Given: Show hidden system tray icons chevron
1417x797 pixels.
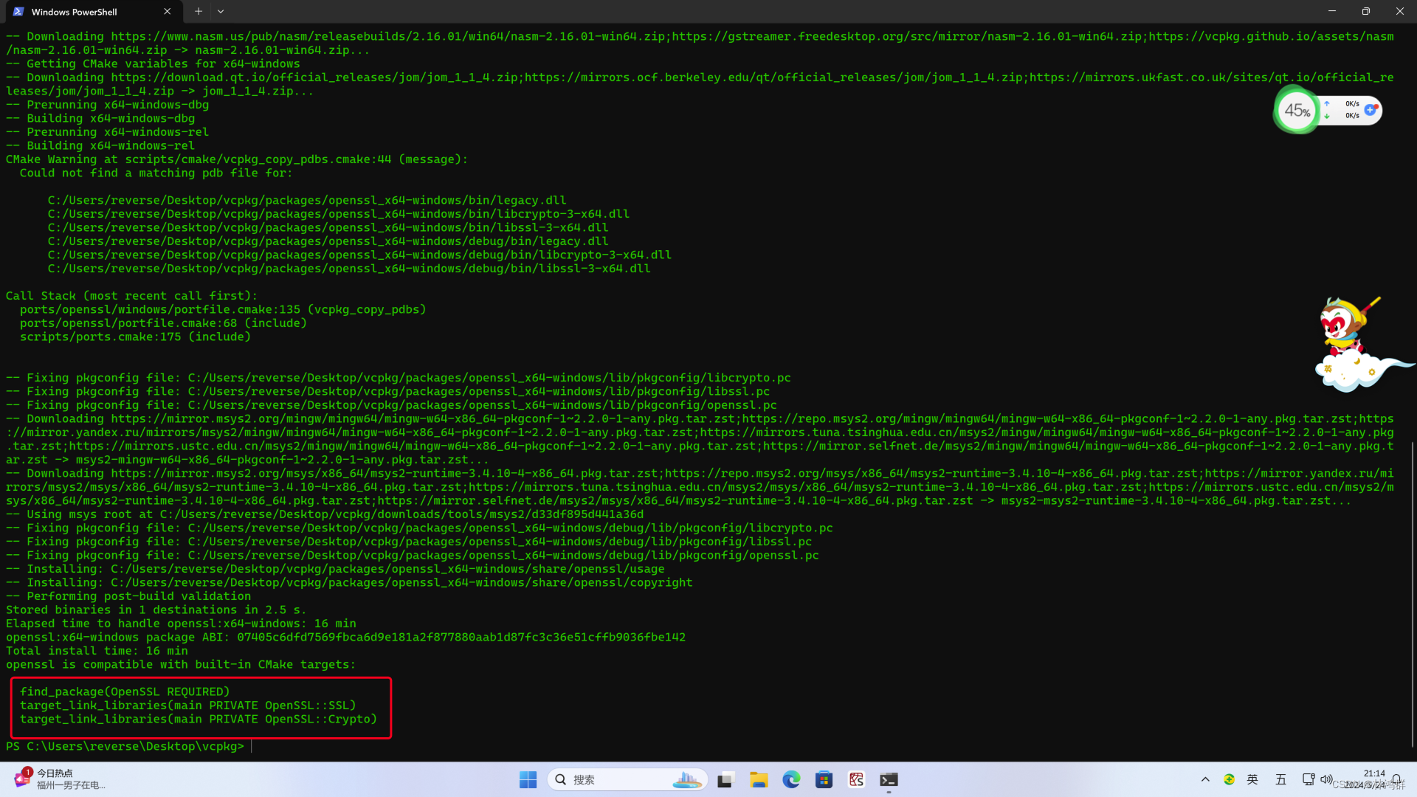Looking at the screenshot, I should [x=1205, y=779].
